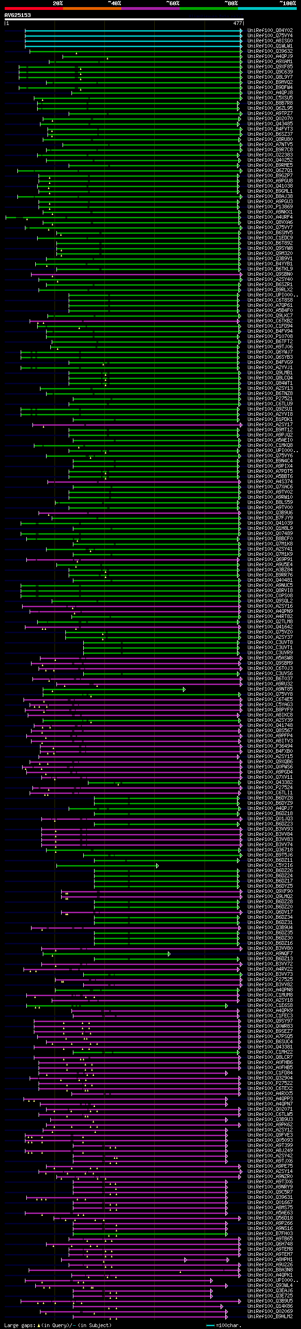The width and height of the screenshot is (301, 1329).
Task: Select hit UniRef100_C1E6S8
Action: point(270,1006)
